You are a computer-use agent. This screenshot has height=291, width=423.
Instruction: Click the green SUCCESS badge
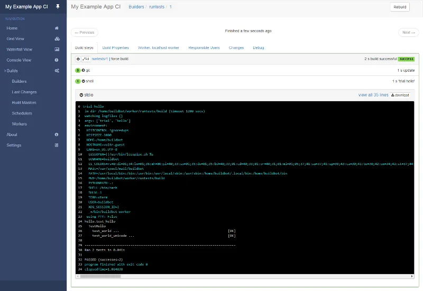406,59
